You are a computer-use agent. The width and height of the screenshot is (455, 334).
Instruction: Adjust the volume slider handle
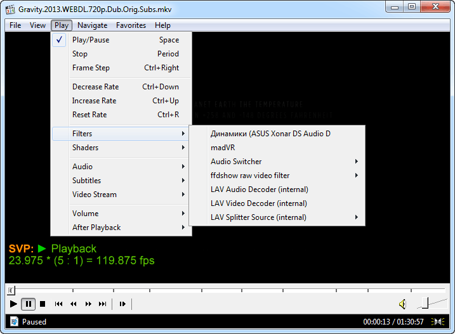coord(426,304)
